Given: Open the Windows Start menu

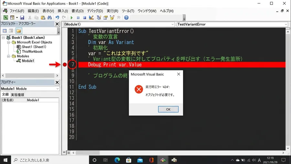Looking at the screenshot, I should coord(5,160).
